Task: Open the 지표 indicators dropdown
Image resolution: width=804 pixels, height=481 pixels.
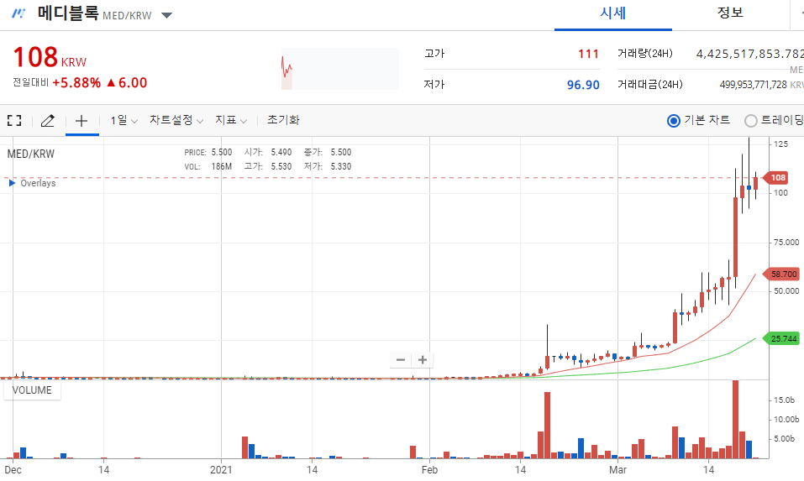Action: [x=231, y=120]
